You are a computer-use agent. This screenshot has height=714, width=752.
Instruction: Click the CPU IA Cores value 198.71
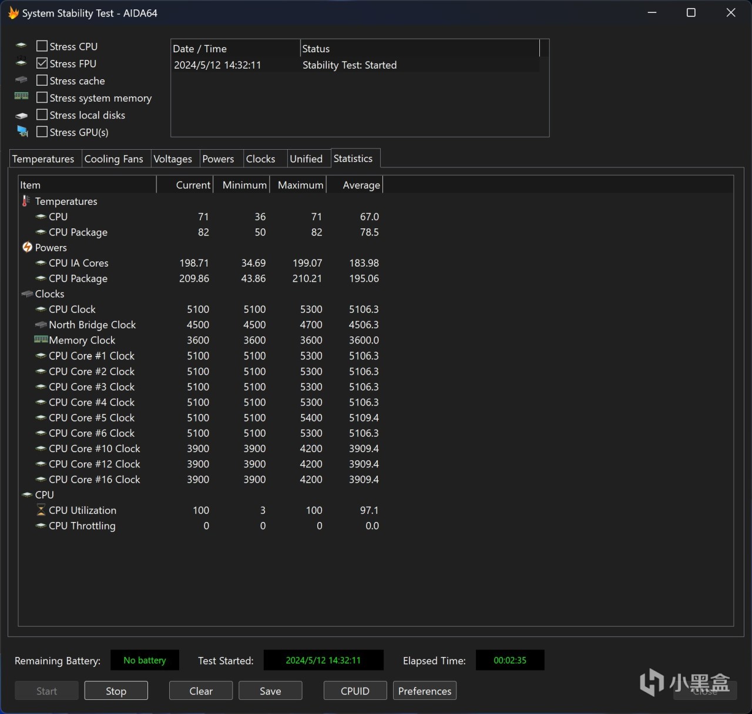coord(194,263)
